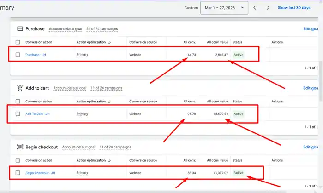Click All conv. value header in Add to cart table
323x193 pixels.
(217, 101)
